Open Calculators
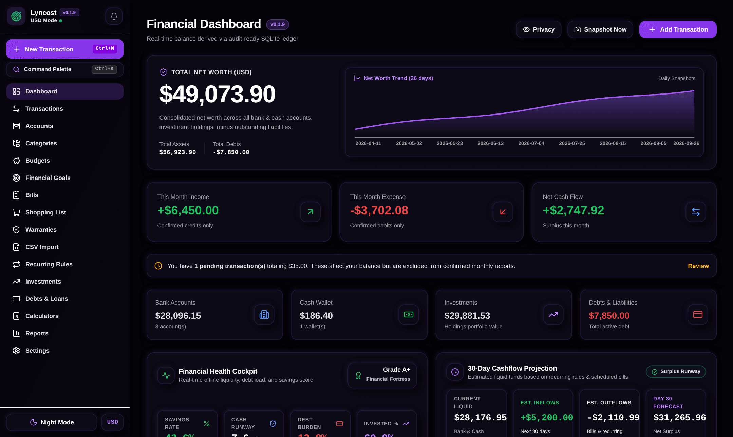Screen dimensions: 733x437 coord(65,316)
